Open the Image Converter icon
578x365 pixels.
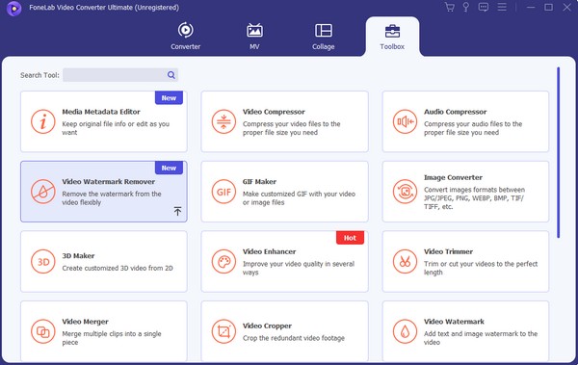[405, 192]
